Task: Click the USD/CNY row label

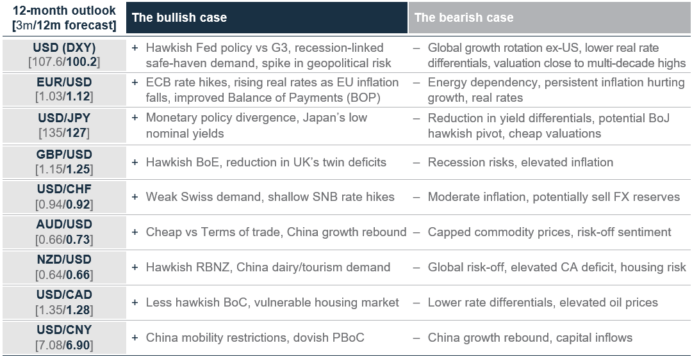Action: click(64, 337)
